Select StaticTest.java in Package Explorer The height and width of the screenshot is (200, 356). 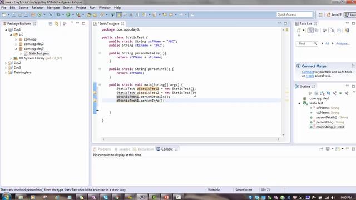pos(38,53)
